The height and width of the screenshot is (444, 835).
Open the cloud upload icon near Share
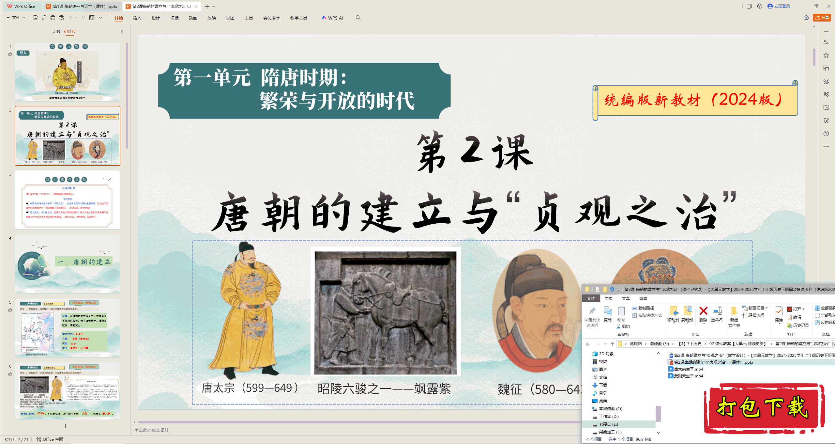tap(806, 18)
